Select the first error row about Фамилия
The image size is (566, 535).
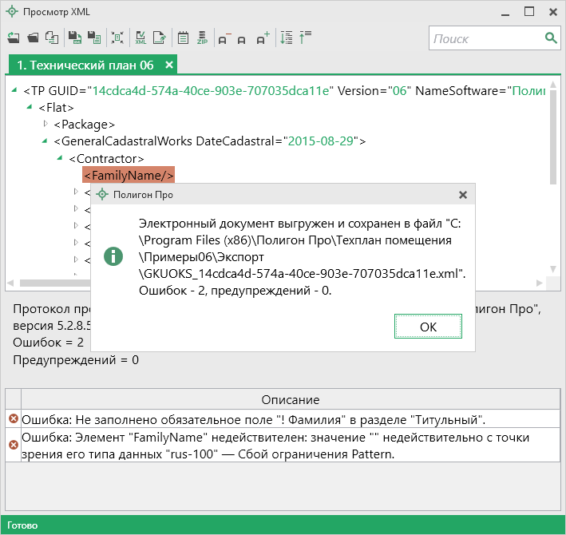253,419
